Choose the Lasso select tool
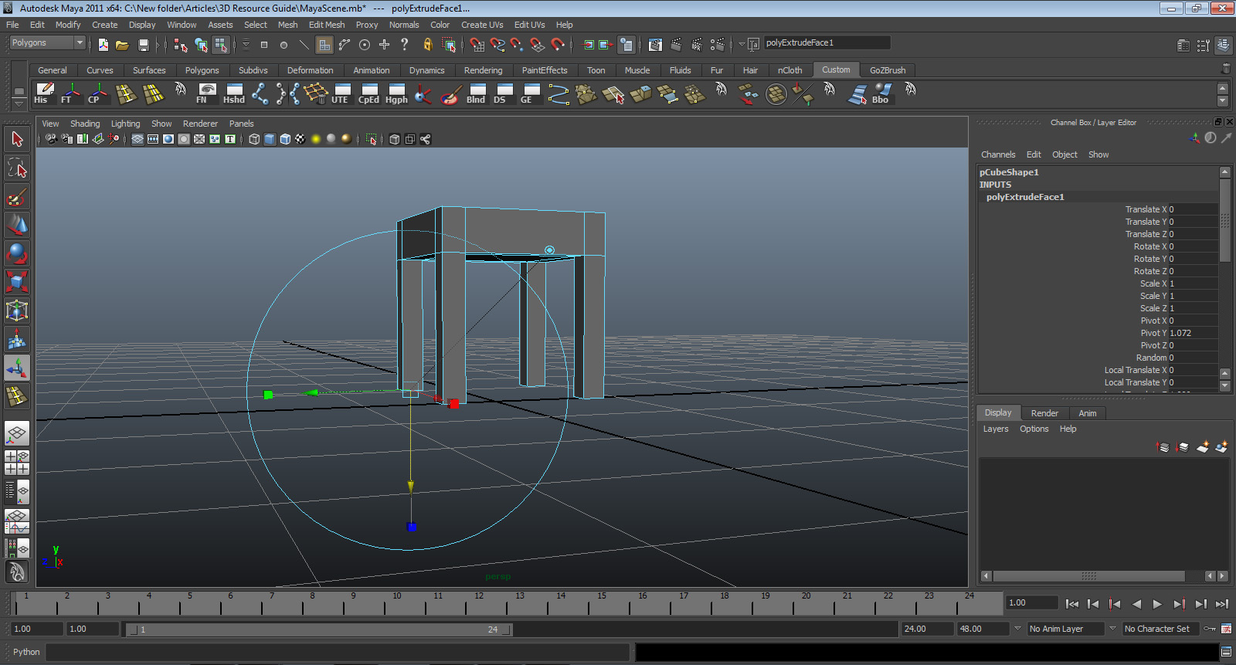The height and width of the screenshot is (665, 1236). (x=17, y=168)
